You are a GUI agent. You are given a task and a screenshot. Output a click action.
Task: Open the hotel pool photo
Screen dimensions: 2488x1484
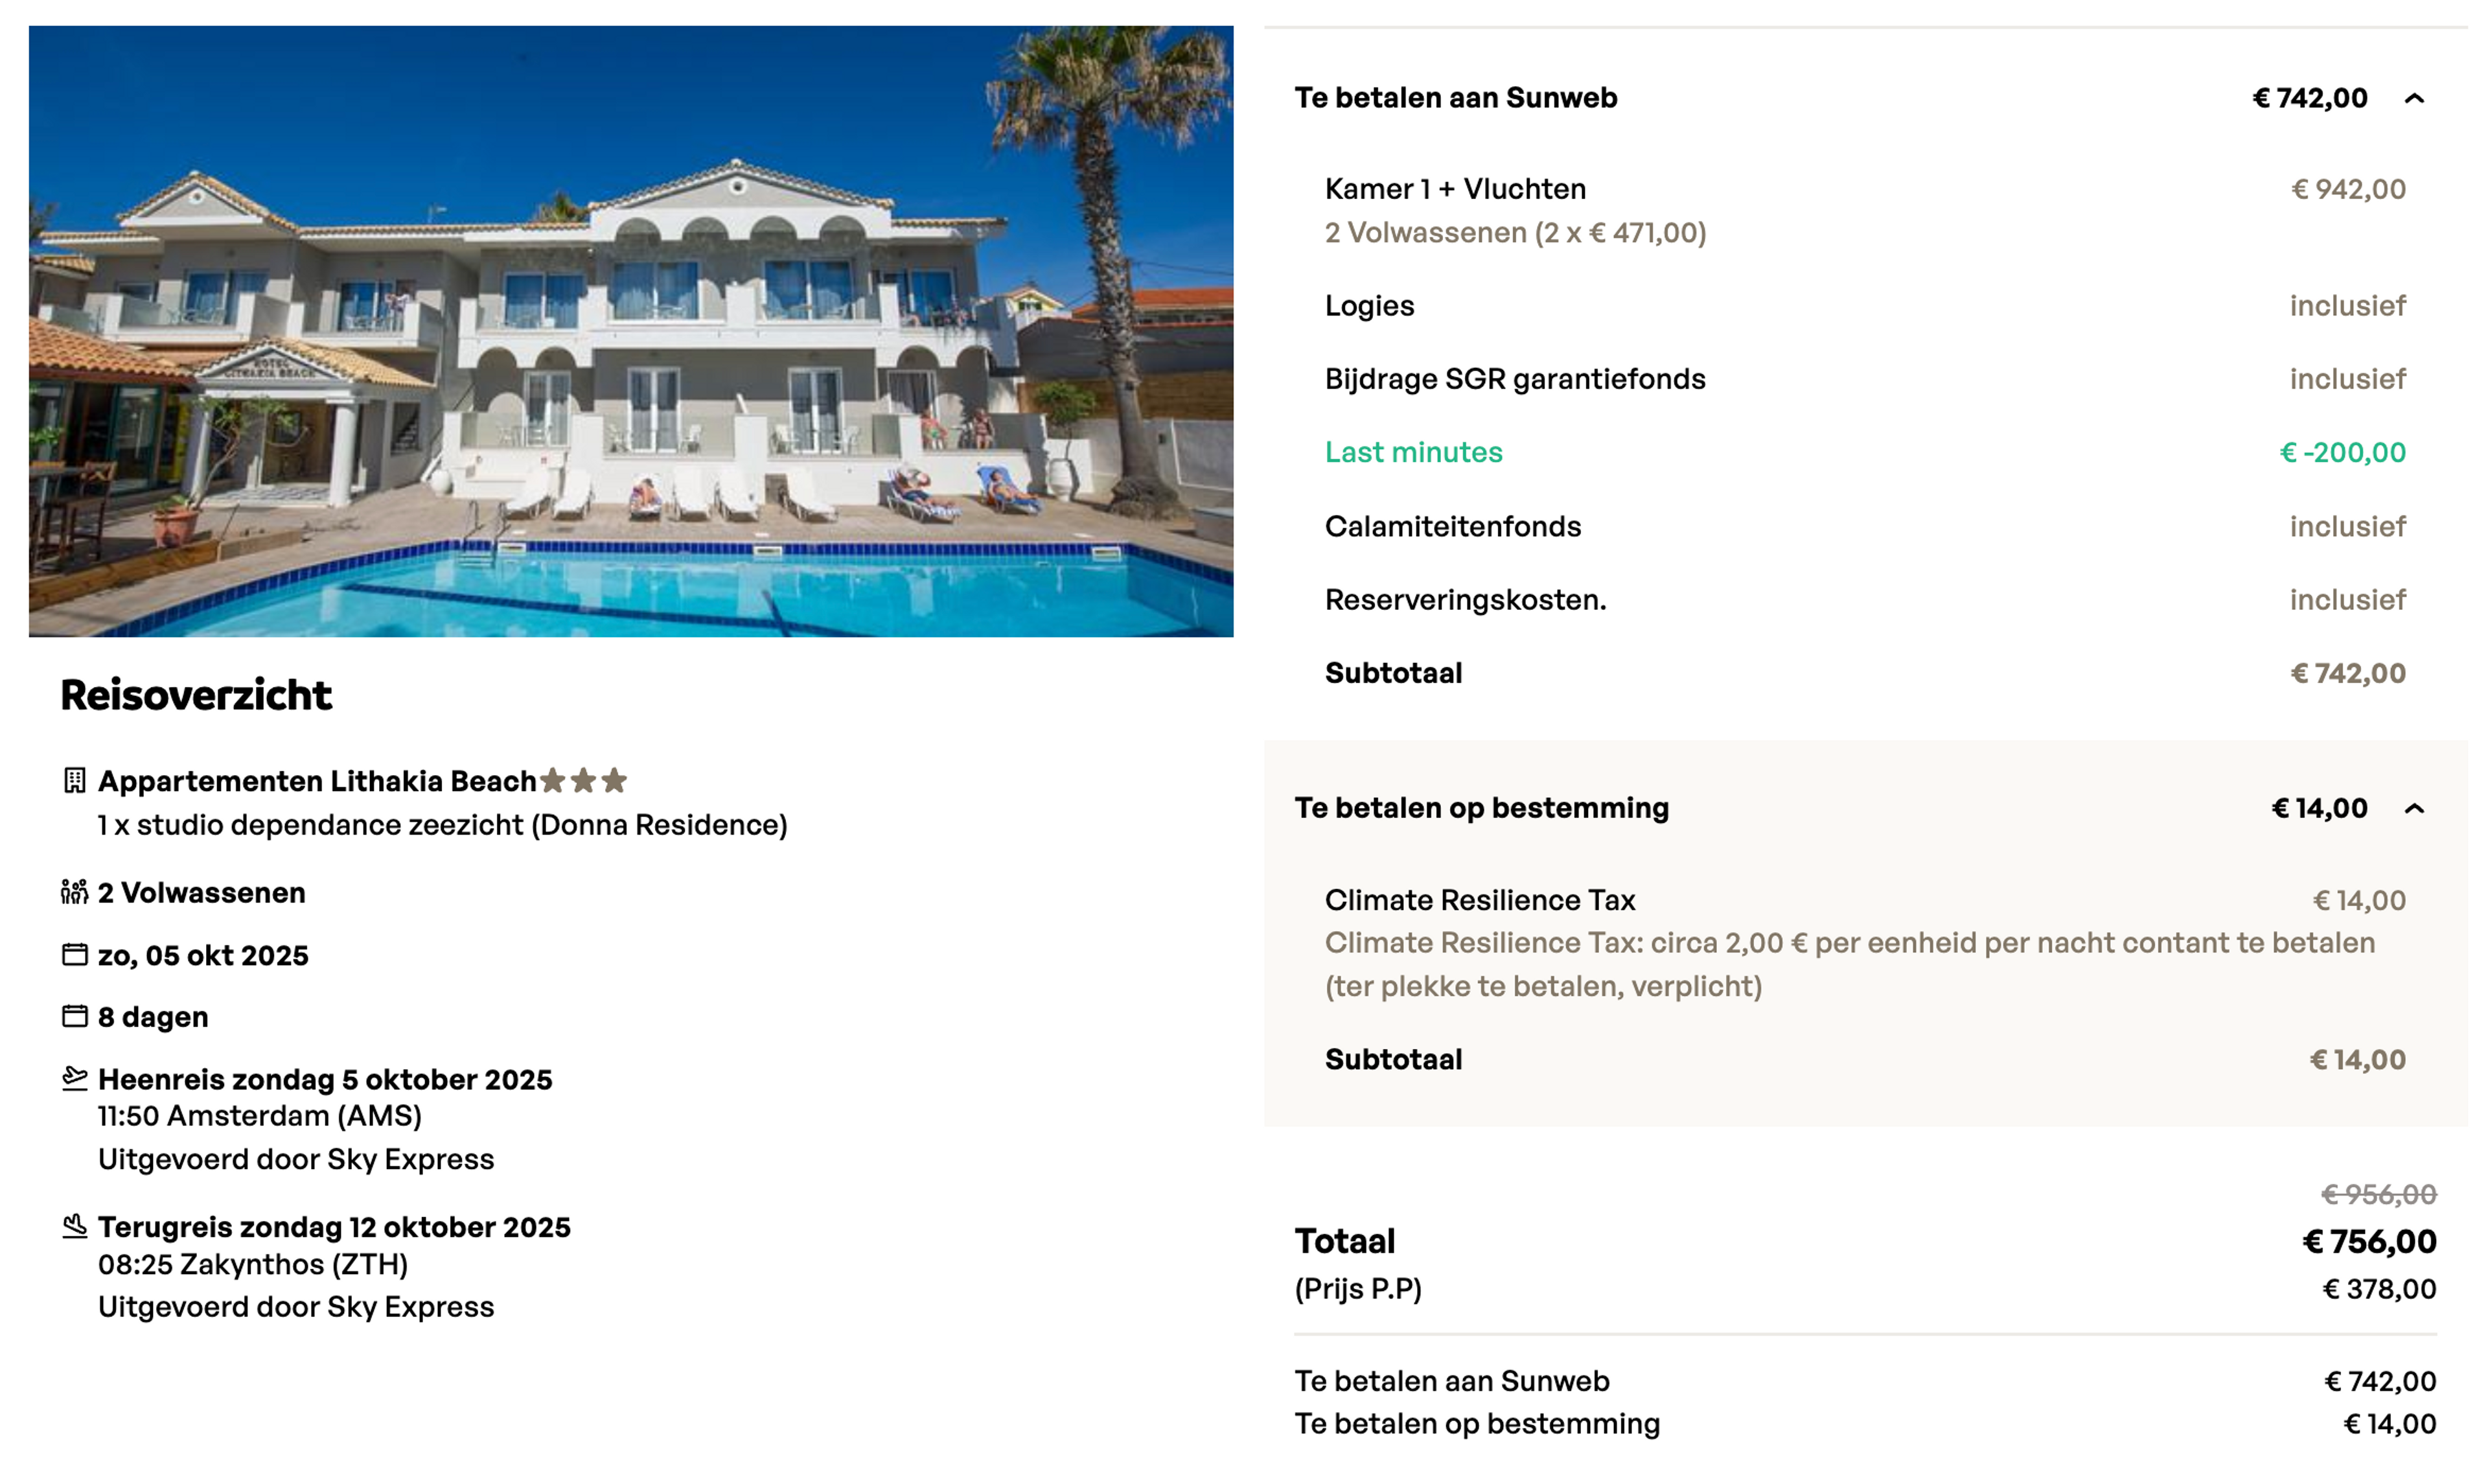630,331
